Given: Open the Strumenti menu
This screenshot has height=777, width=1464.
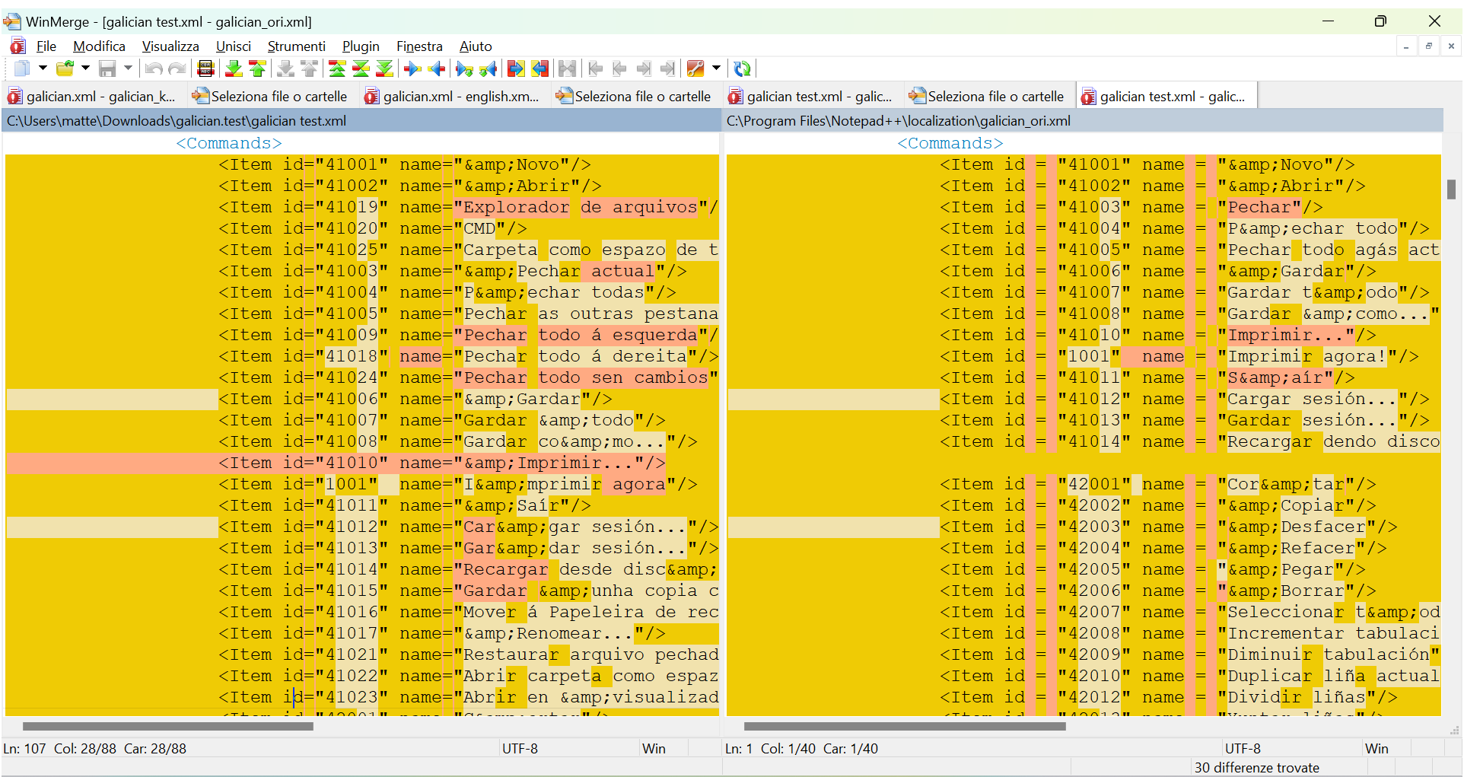Looking at the screenshot, I should (296, 46).
